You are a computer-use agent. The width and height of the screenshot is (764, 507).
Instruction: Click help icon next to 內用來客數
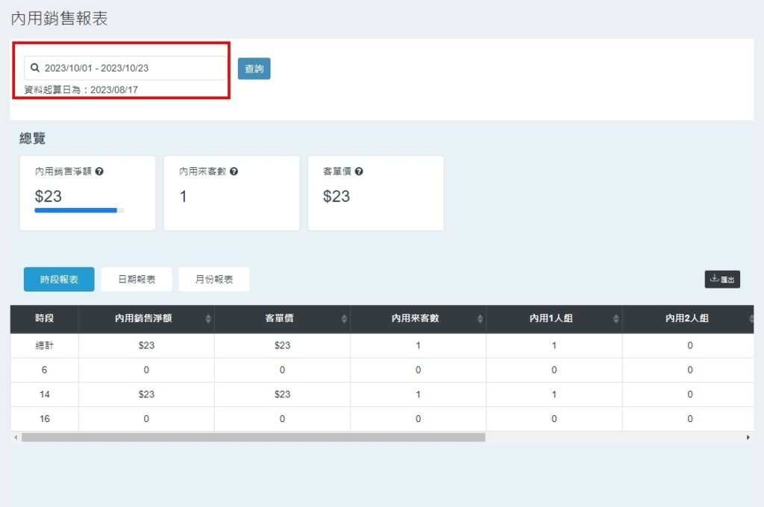(234, 171)
